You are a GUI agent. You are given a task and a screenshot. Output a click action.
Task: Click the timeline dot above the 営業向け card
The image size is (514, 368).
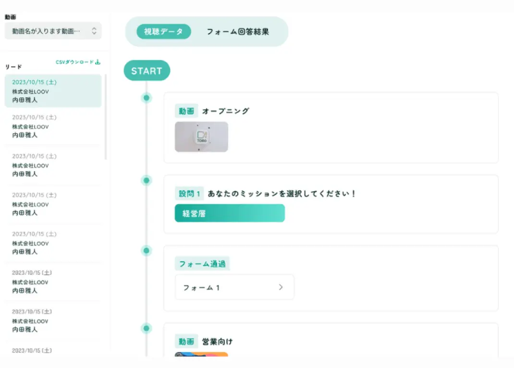[x=146, y=328]
